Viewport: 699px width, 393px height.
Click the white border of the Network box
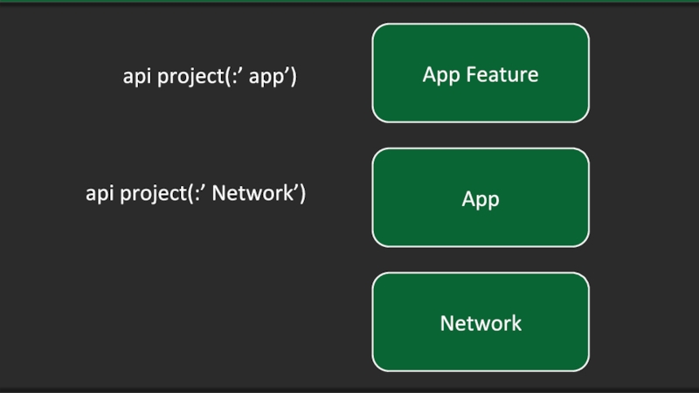481,273
